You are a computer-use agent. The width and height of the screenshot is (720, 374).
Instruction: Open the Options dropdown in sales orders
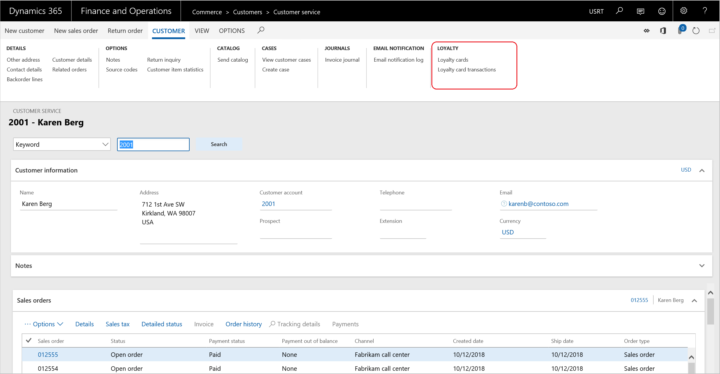(45, 324)
